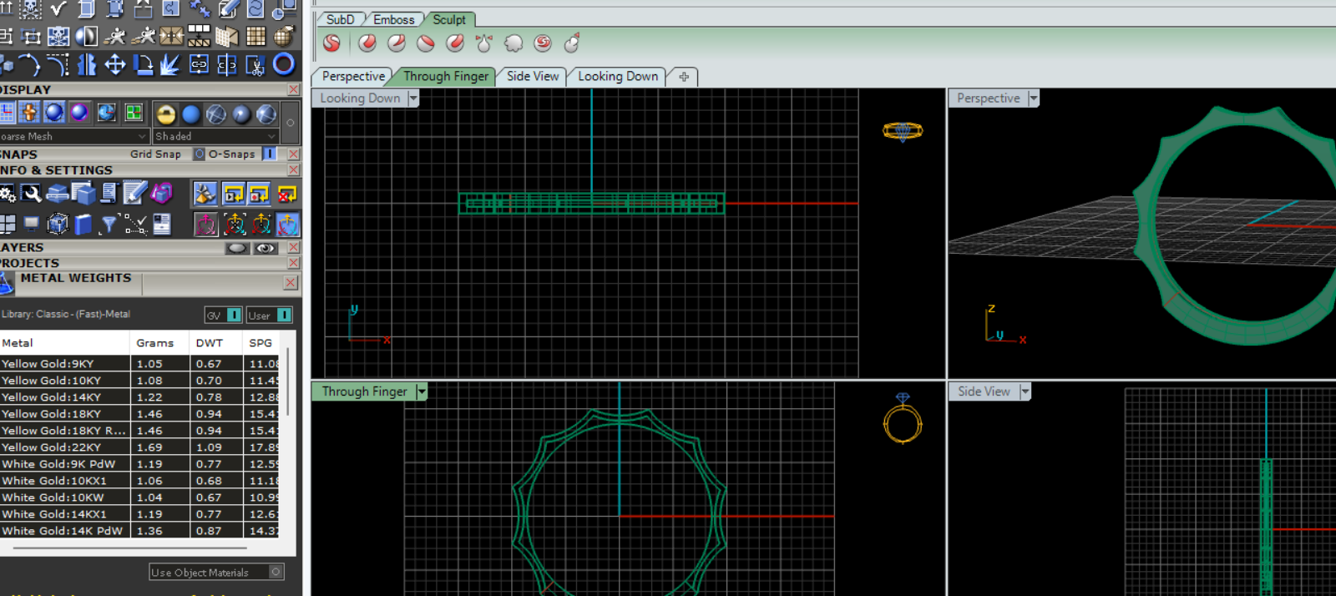This screenshot has width=1336, height=596.
Task: Switch to the Side View tab
Action: (x=533, y=76)
